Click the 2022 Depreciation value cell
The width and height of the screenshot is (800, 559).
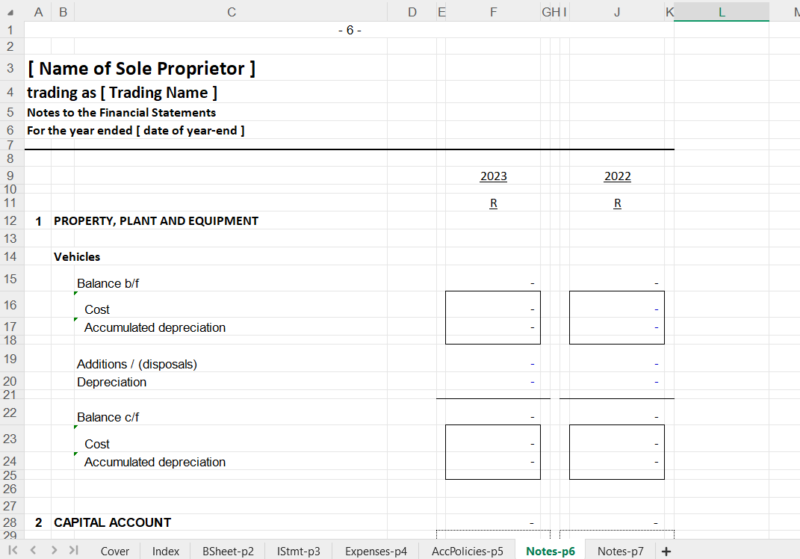click(617, 382)
